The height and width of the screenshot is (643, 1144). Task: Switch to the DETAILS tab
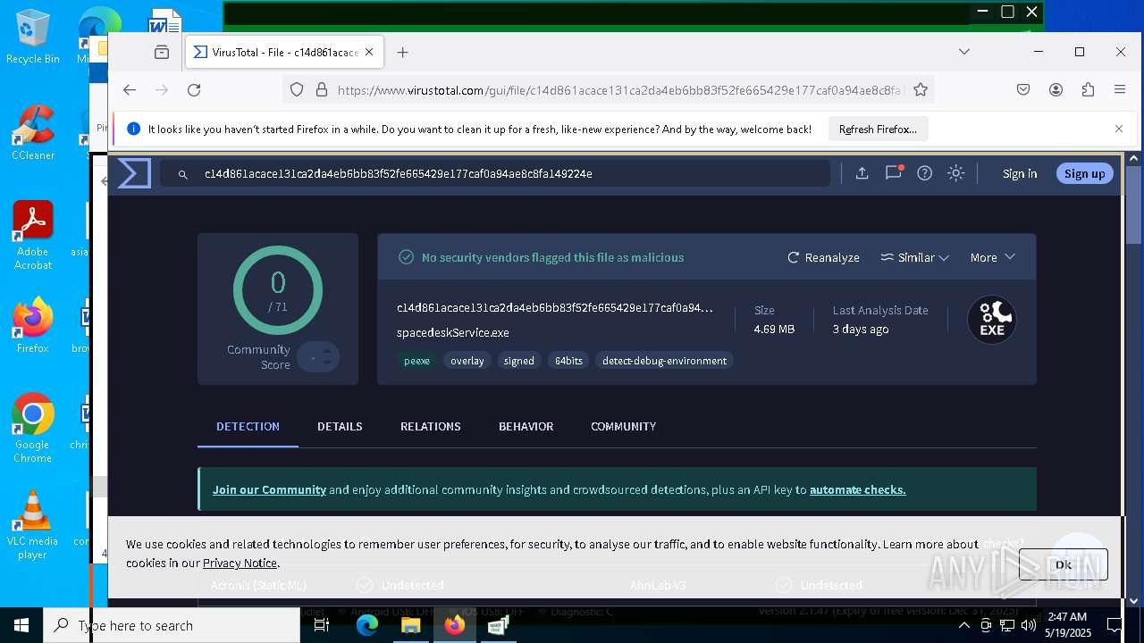coord(340,426)
